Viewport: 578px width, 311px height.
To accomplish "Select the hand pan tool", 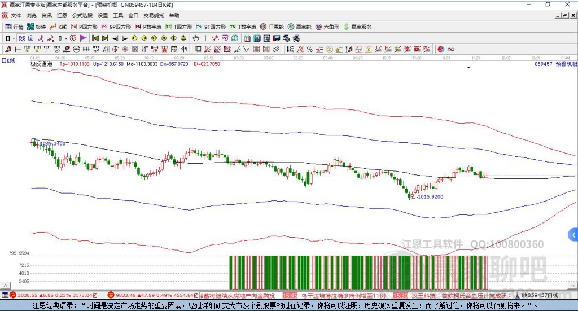I will point(196,38).
